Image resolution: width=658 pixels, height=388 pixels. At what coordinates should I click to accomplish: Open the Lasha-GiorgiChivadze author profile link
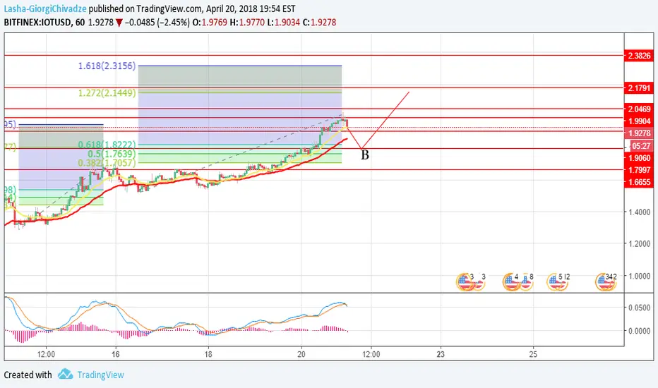tap(45, 8)
